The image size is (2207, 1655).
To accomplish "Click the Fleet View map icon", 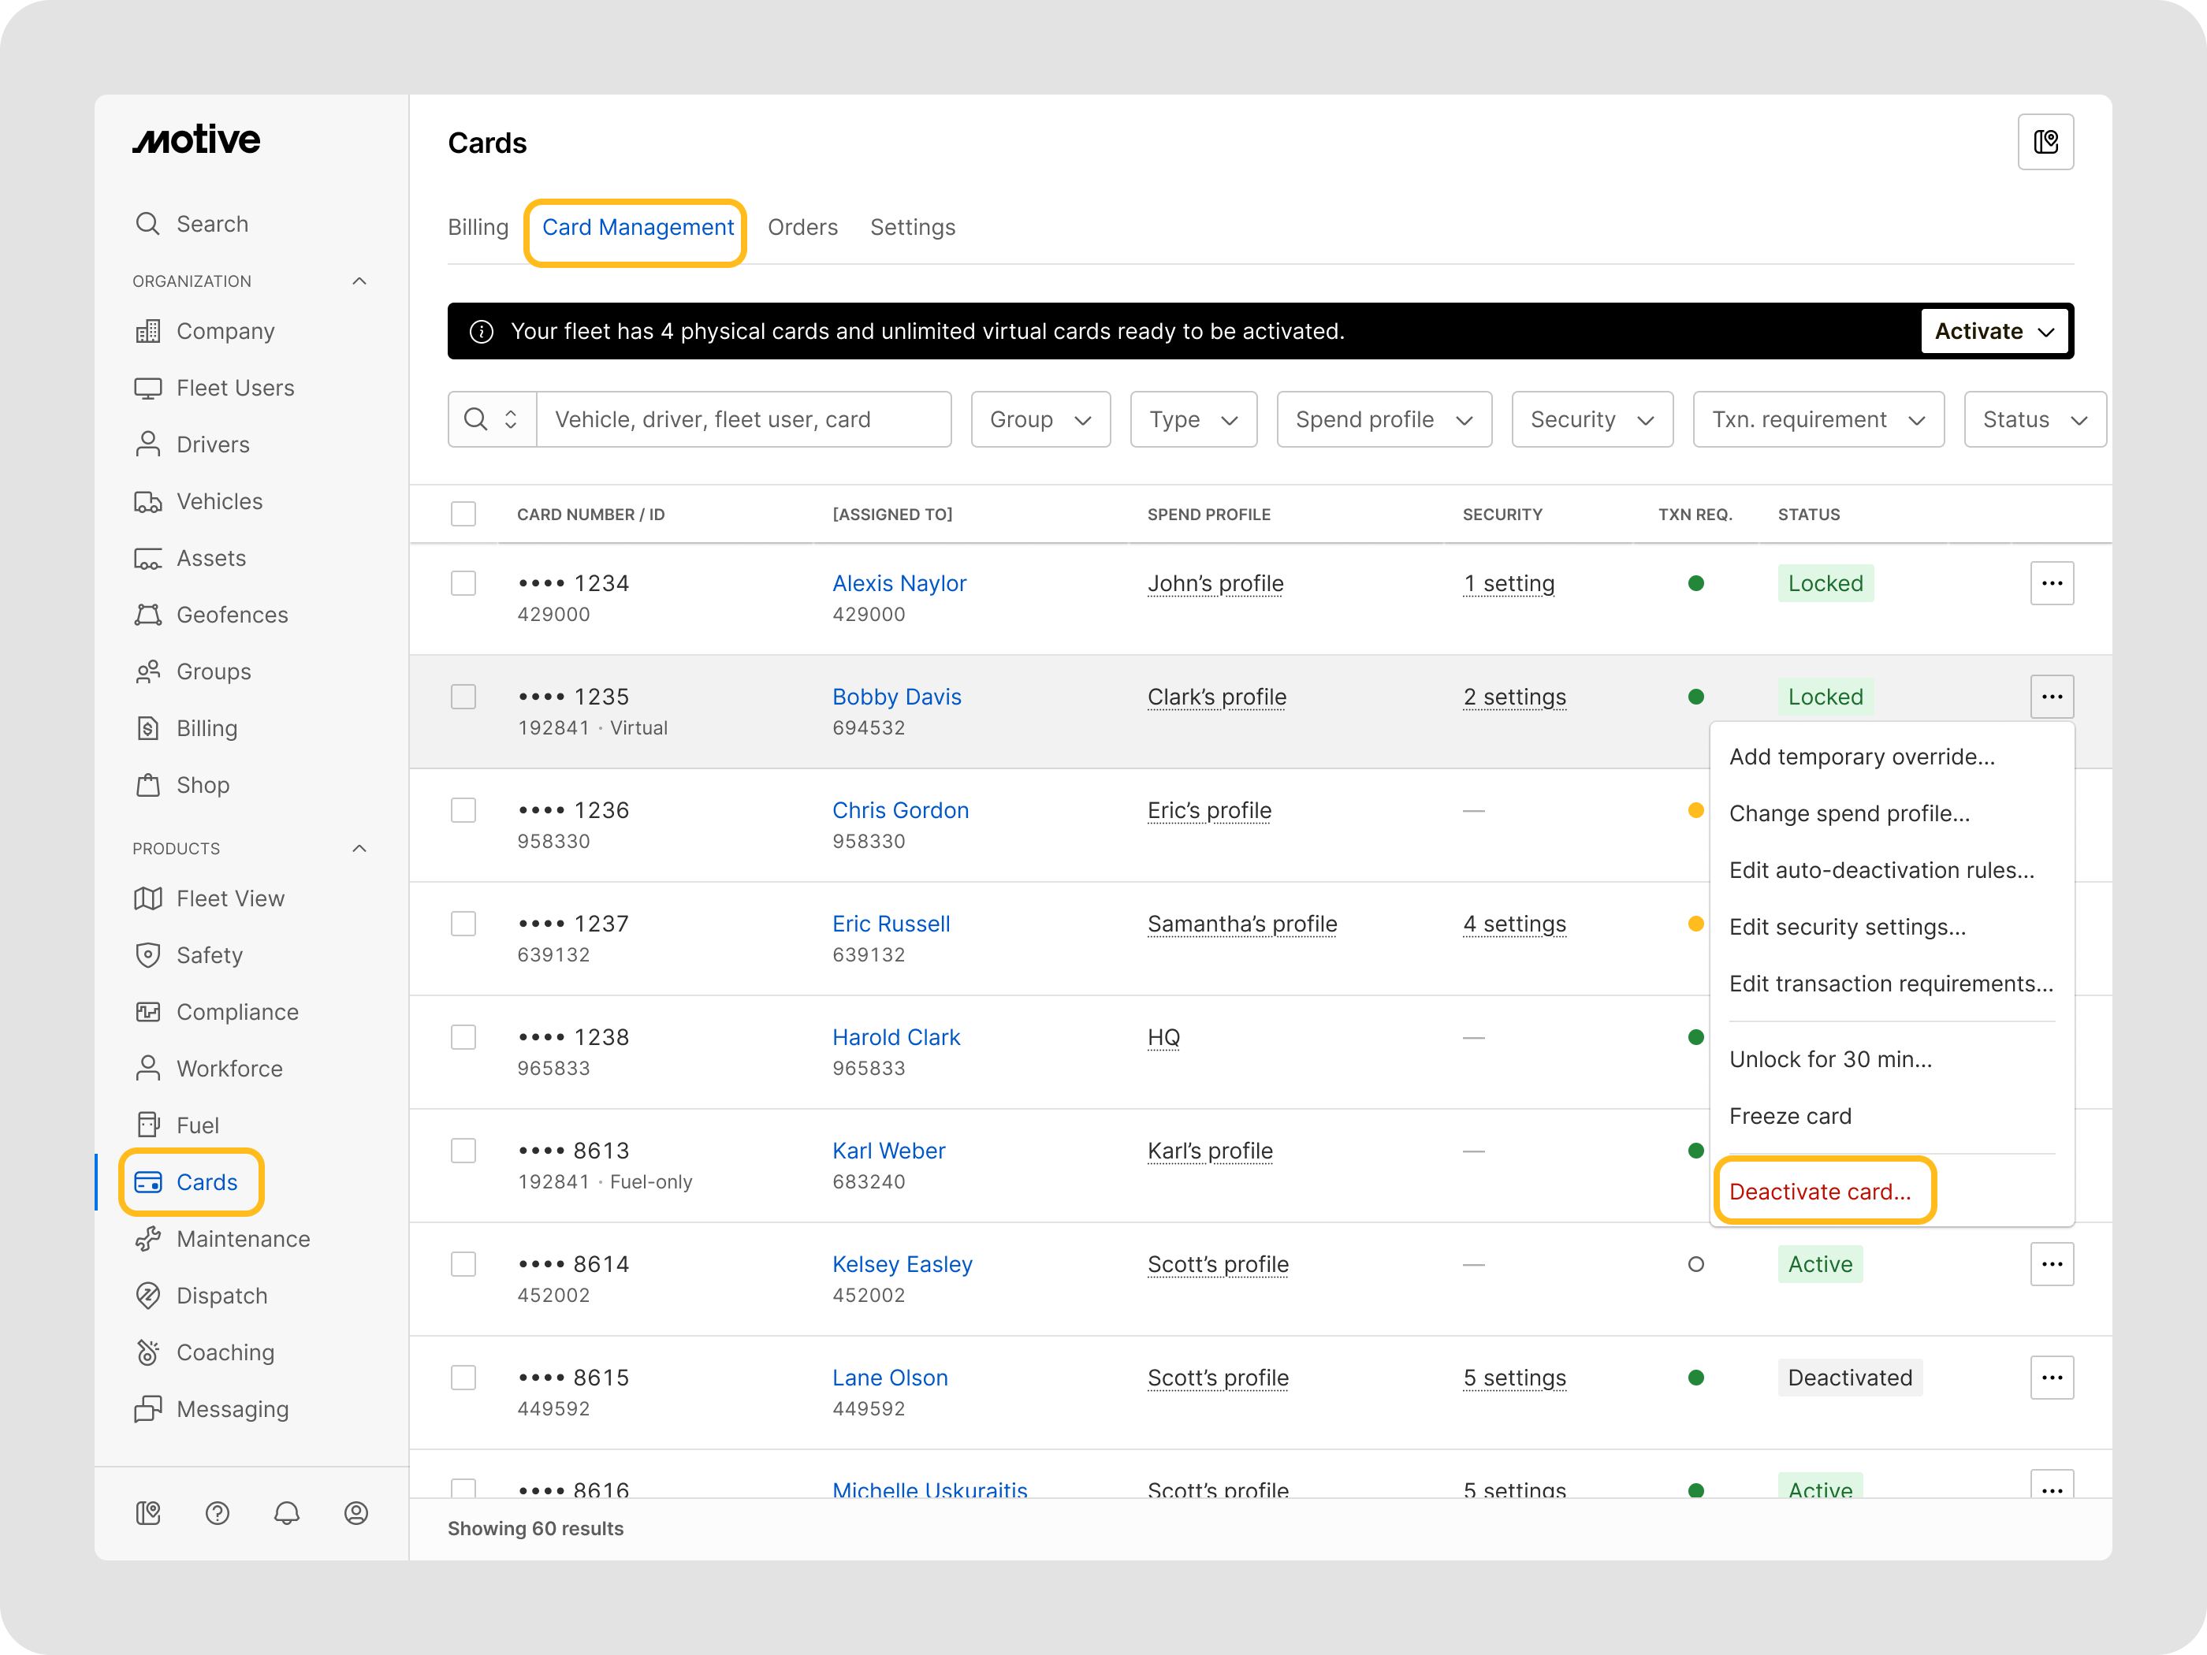I will [x=147, y=899].
